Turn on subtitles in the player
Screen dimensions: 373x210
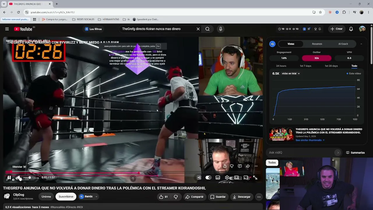click(x=218, y=178)
